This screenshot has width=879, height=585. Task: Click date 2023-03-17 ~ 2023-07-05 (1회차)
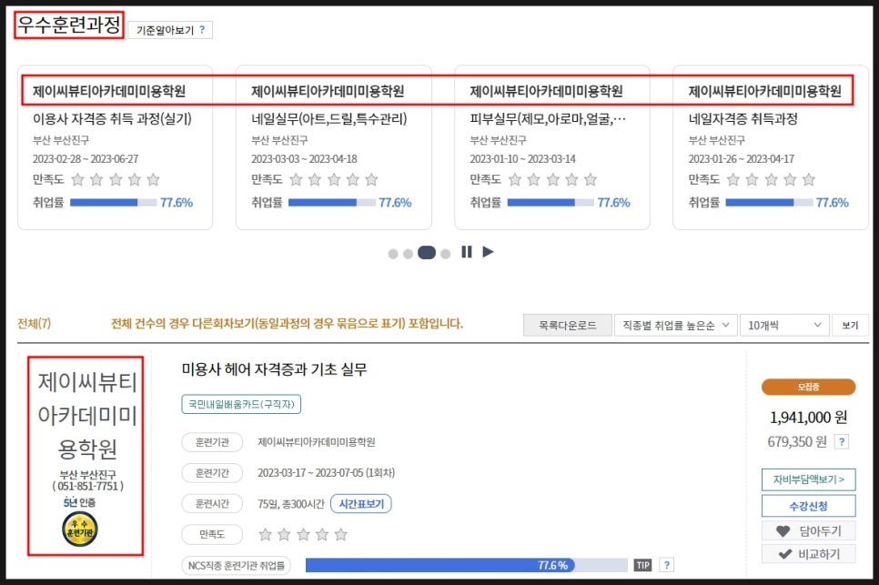(327, 473)
